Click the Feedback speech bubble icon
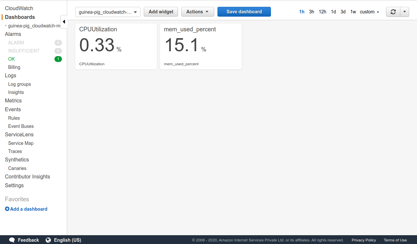 (12, 240)
